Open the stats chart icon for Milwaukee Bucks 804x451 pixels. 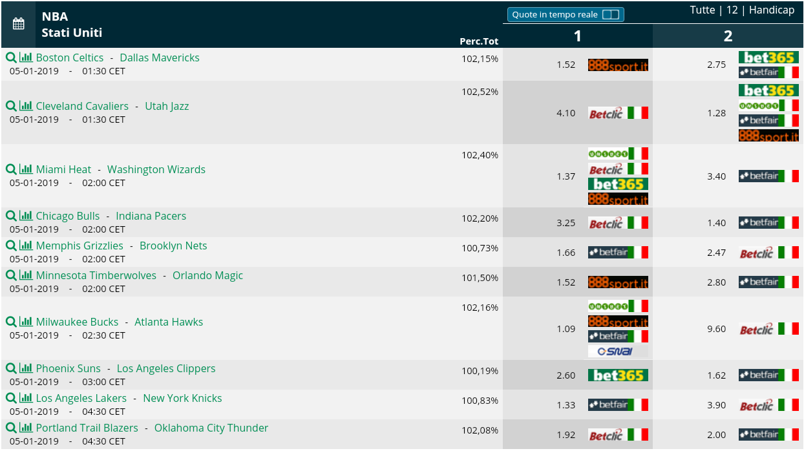(26, 321)
